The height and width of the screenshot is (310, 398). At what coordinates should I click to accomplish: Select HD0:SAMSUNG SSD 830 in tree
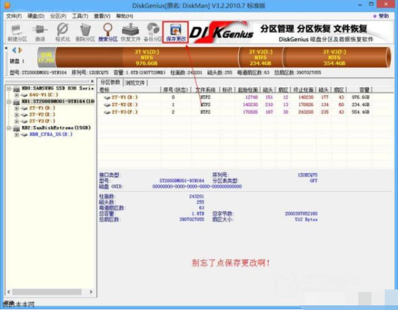tap(58, 88)
